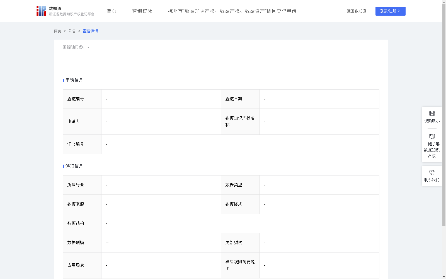Click the 数据类型 table label
Viewport: 446px width, 279px height.
pos(234,185)
